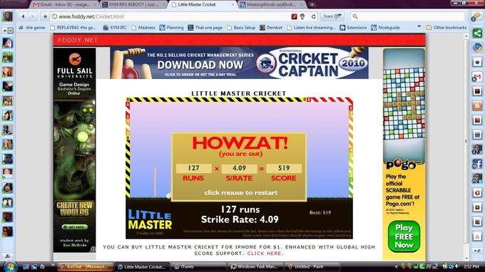Image resolution: width=485 pixels, height=272 pixels.
Task: Click the Gmail icon in right sidebar
Action: point(477,77)
